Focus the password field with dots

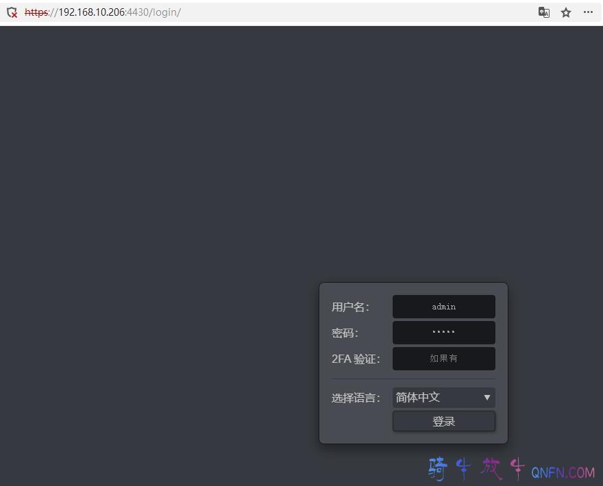(x=443, y=333)
